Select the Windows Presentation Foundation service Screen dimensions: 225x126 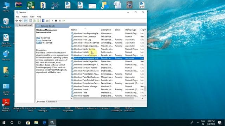point(107,74)
